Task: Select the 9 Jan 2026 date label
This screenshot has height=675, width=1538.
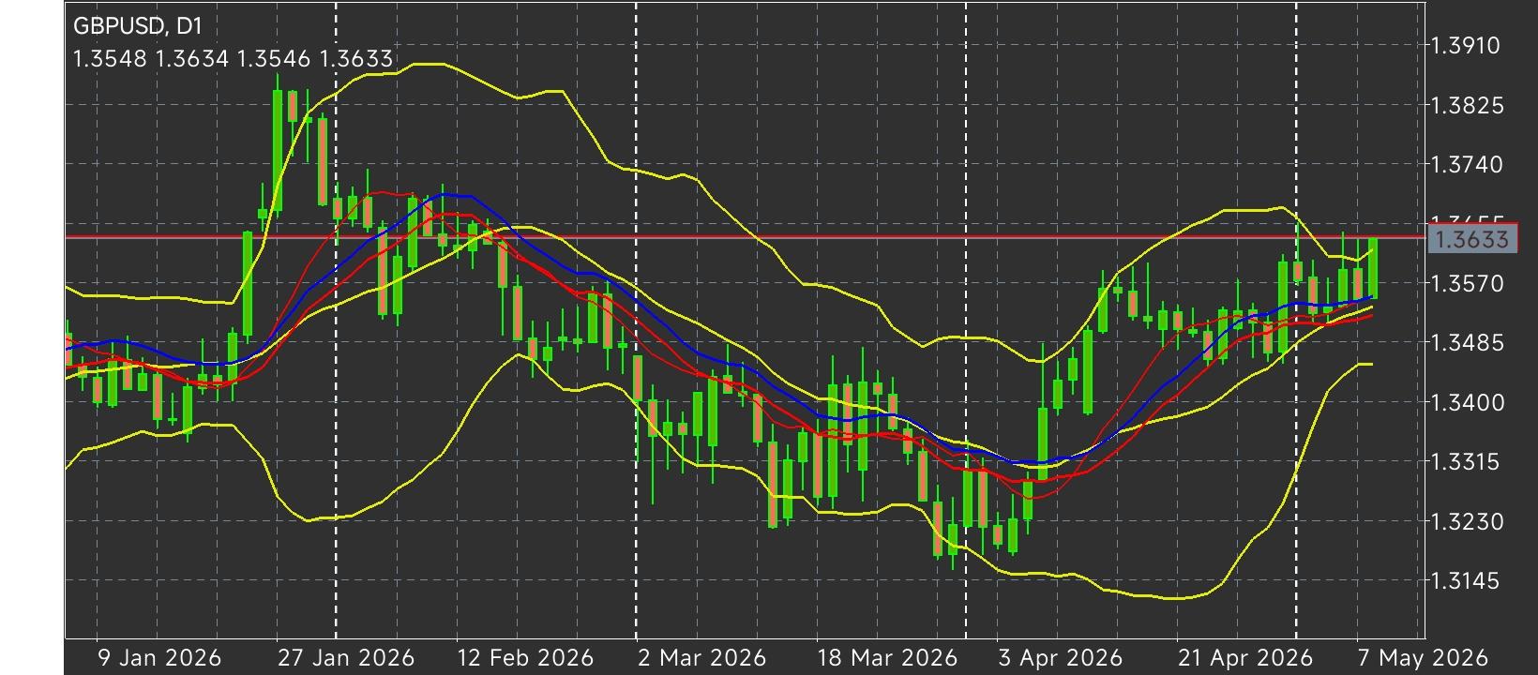Action: 159,657
